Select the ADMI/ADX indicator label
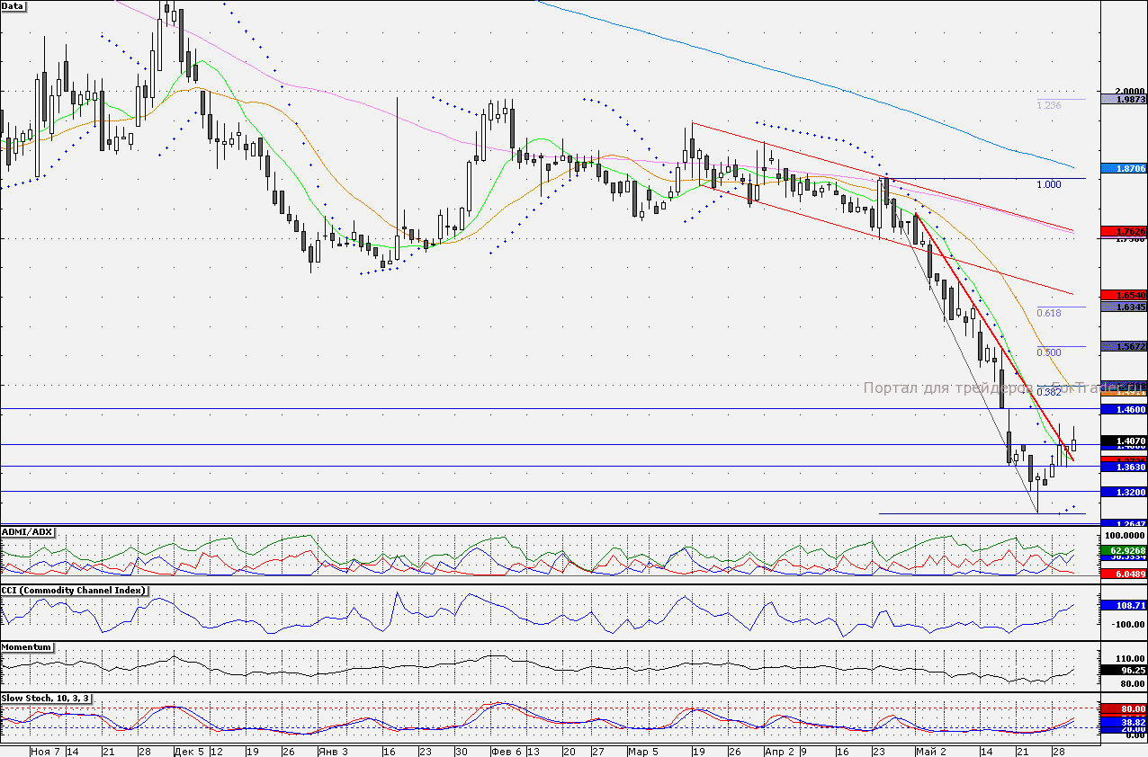This screenshot has width=1148, height=757. (x=28, y=532)
